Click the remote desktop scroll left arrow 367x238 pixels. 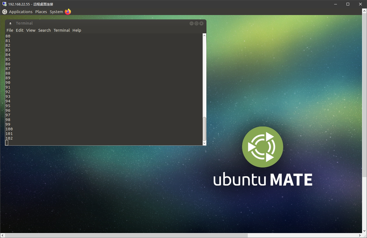point(2,235)
